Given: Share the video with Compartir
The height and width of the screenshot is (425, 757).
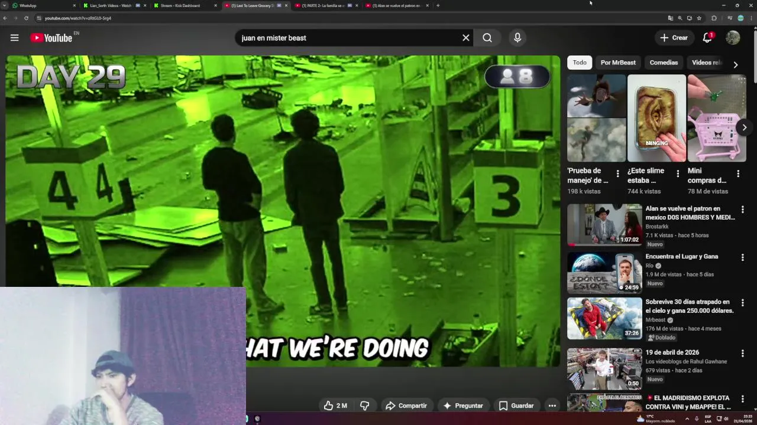Looking at the screenshot, I should coord(406,406).
